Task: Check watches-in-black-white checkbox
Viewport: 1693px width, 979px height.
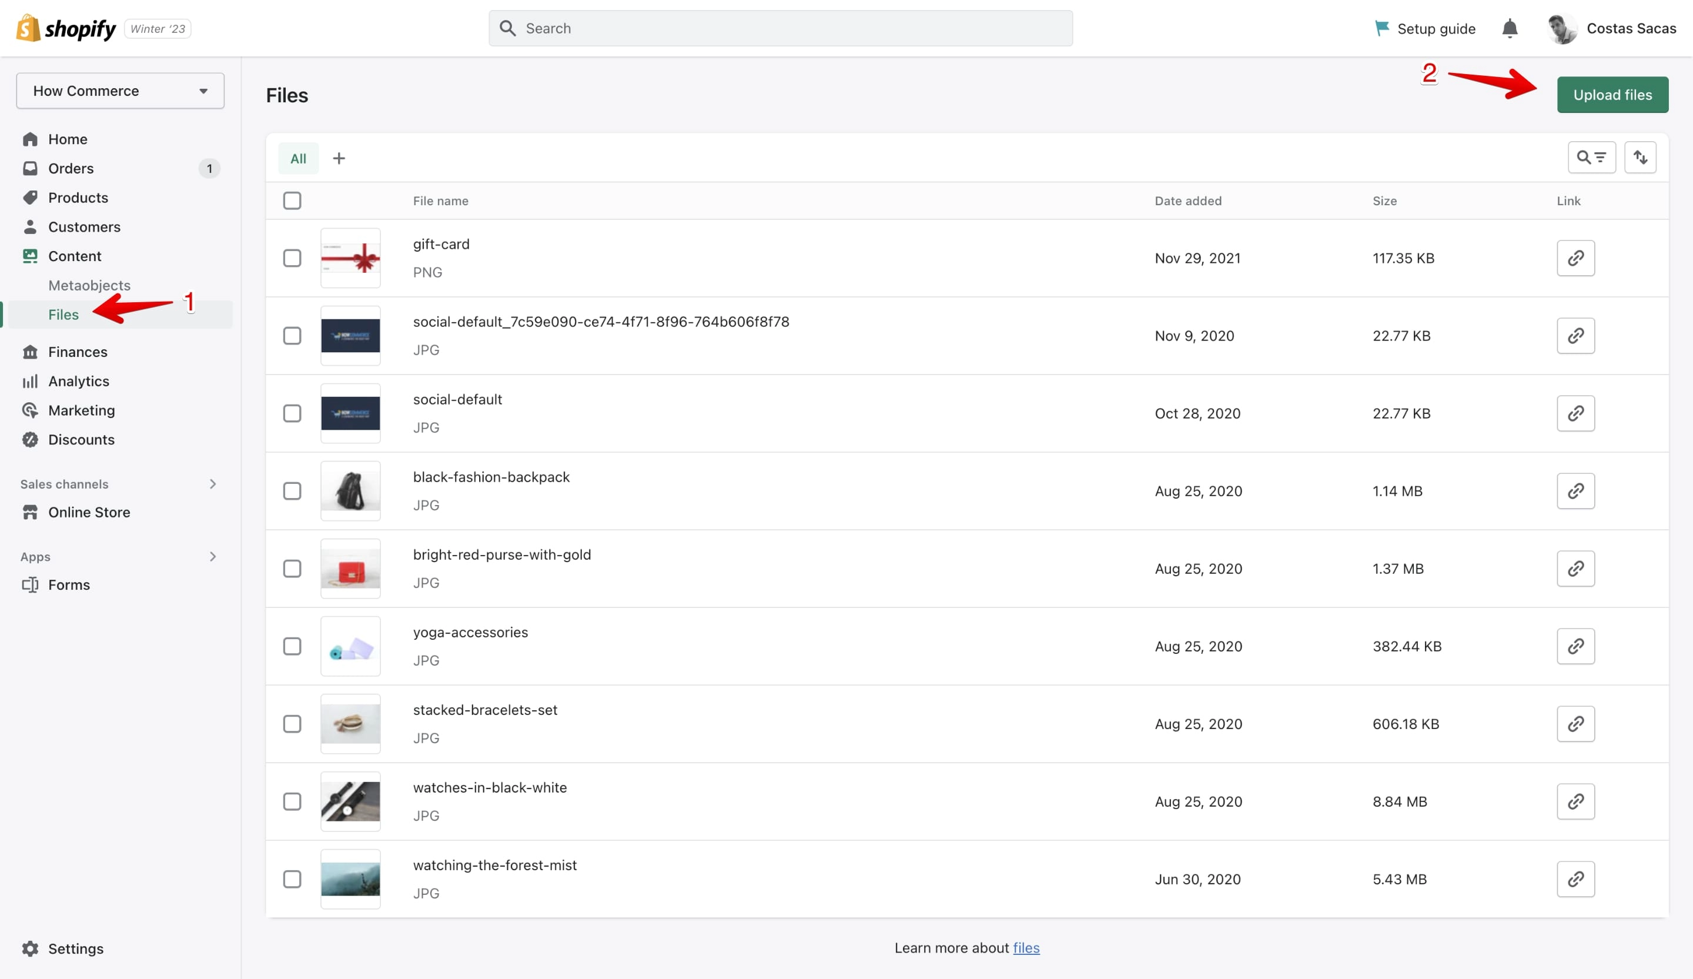Action: pos(292,801)
